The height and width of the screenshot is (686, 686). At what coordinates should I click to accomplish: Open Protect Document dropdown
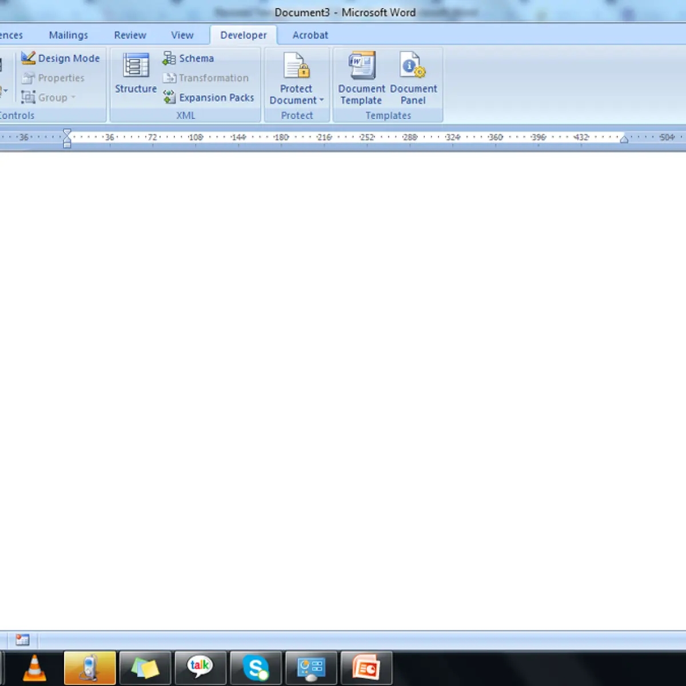coord(297,78)
